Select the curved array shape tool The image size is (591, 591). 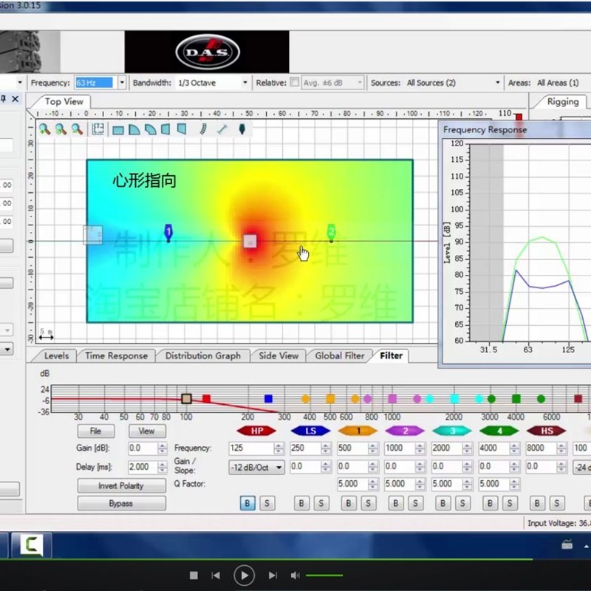(x=203, y=129)
